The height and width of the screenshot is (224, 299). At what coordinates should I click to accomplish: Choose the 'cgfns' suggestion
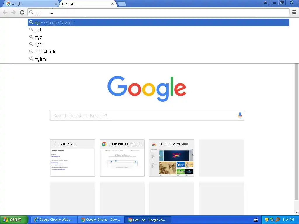(159, 59)
